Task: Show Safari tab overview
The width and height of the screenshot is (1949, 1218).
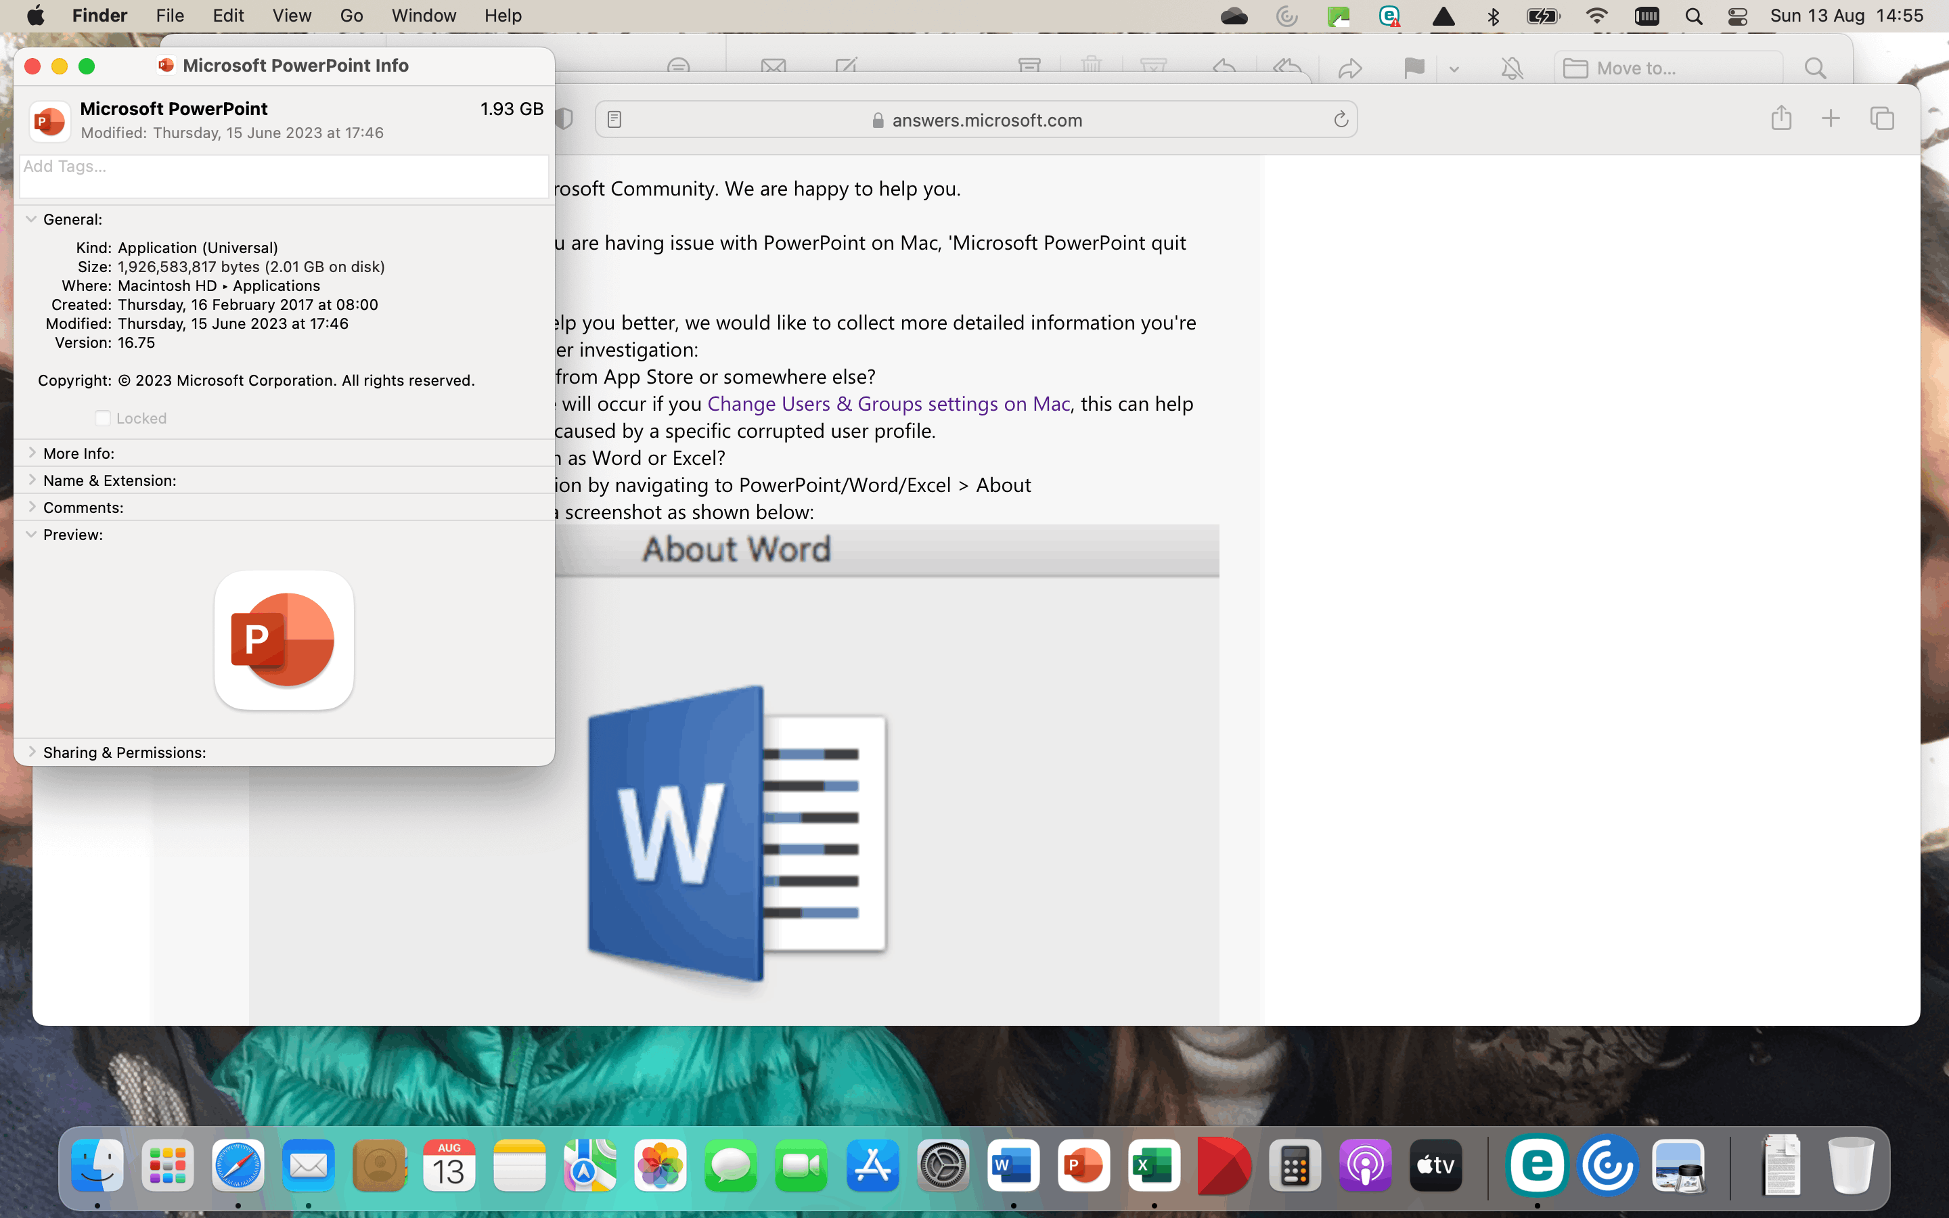Action: click(1882, 118)
